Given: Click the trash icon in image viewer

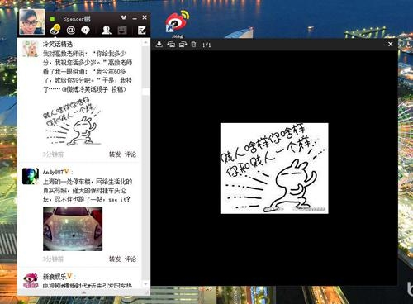Looking at the screenshot, I should point(194,45).
